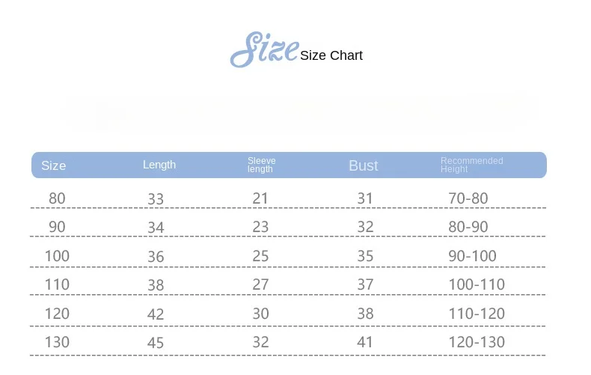Screen dimensions: 591x375
Task: Click the blue cursive Size logo
Action: 263,49
